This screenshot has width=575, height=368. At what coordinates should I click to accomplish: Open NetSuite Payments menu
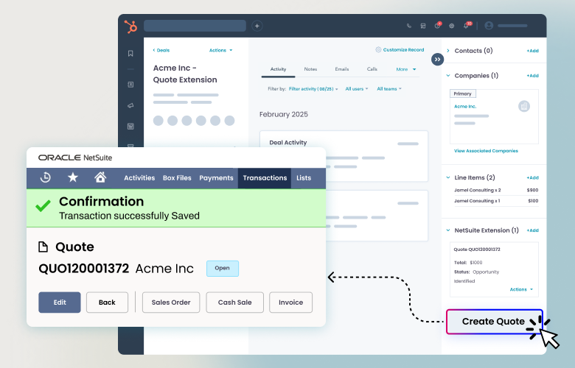pyautogui.click(x=216, y=178)
